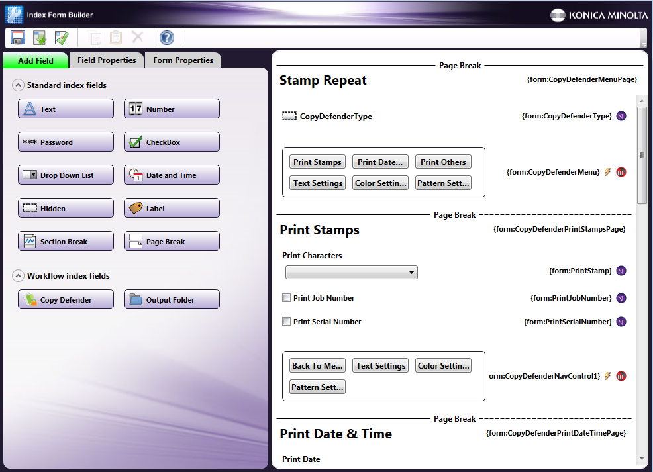Toggle the Print Serial Number checkbox
This screenshot has height=472, width=653.
pos(286,321)
